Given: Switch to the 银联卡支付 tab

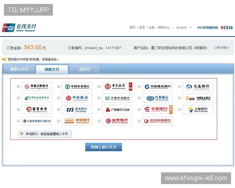Looking at the screenshot, I should [19, 69].
